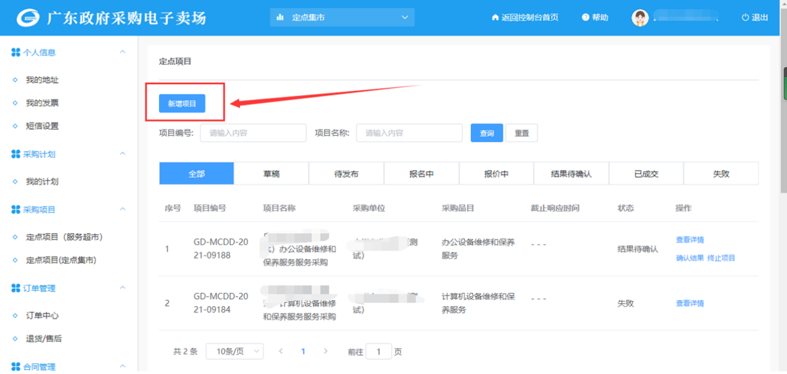Switch to the 草稿 tab
Screen dimensions: 787x374
271,174
